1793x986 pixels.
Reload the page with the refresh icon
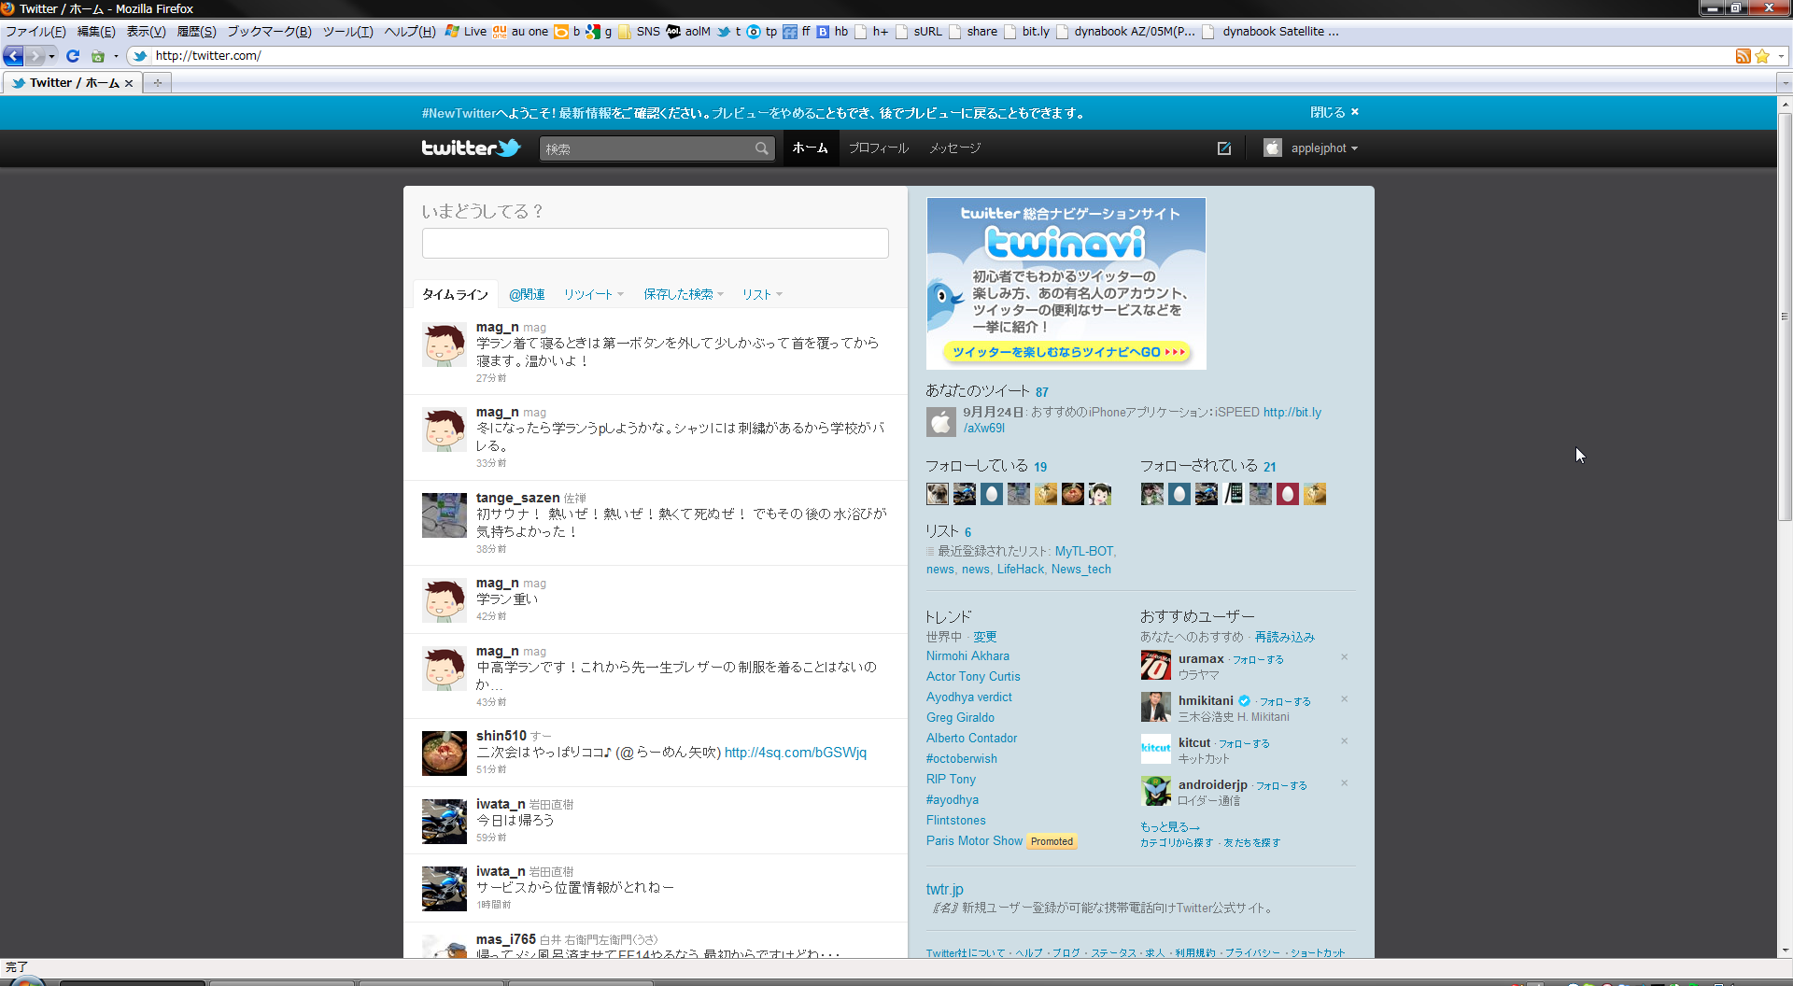pyautogui.click(x=73, y=56)
